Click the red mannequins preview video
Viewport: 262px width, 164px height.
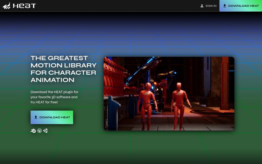[169, 94]
